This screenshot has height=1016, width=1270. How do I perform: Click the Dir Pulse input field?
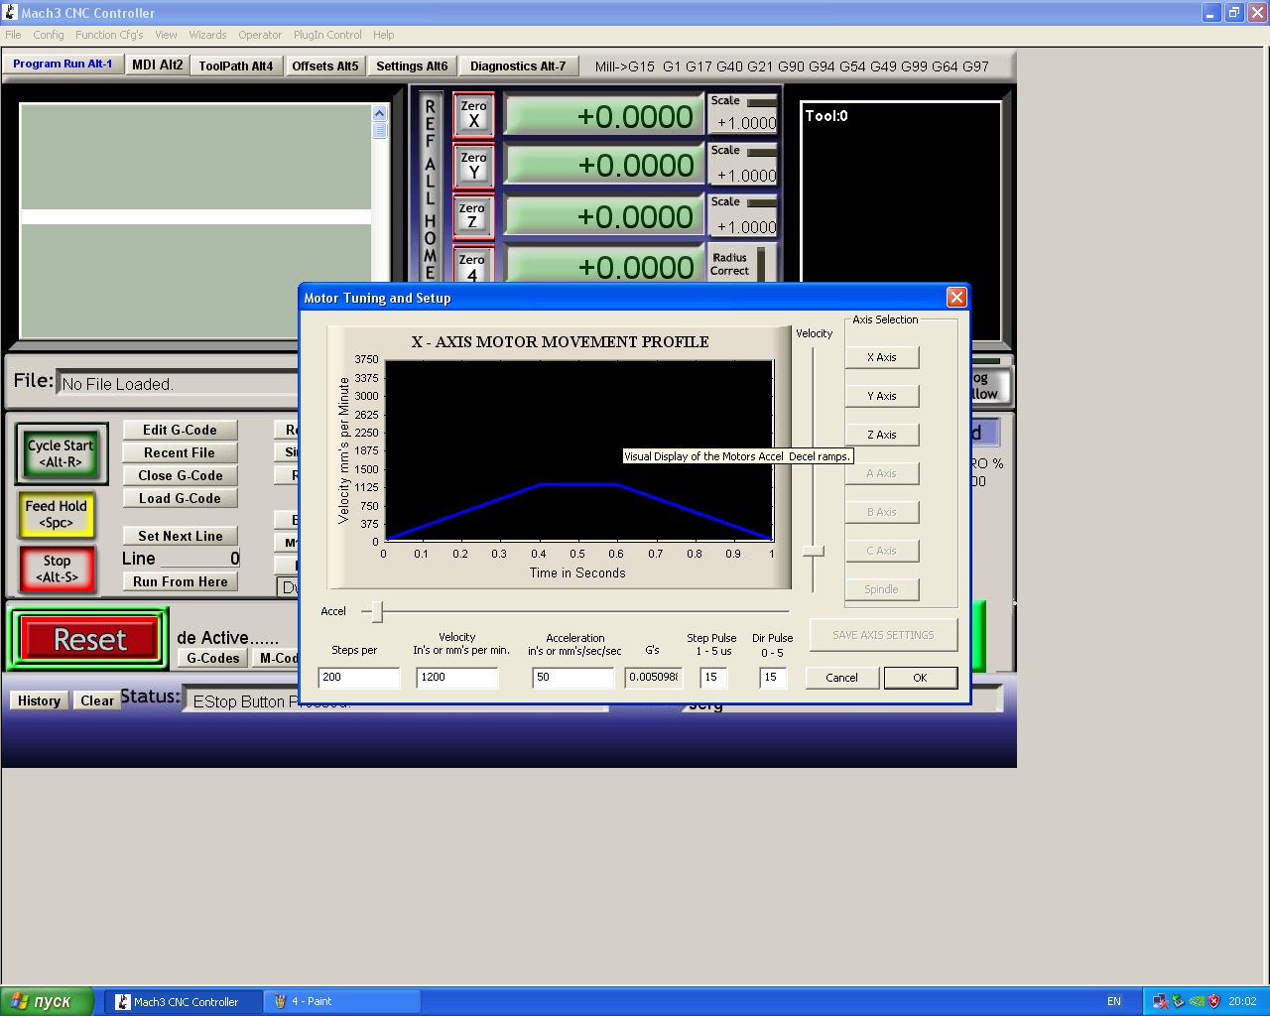(773, 678)
